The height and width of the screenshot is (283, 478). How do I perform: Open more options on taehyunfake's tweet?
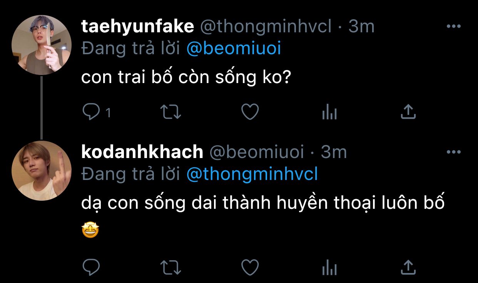[x=453, y=27]
